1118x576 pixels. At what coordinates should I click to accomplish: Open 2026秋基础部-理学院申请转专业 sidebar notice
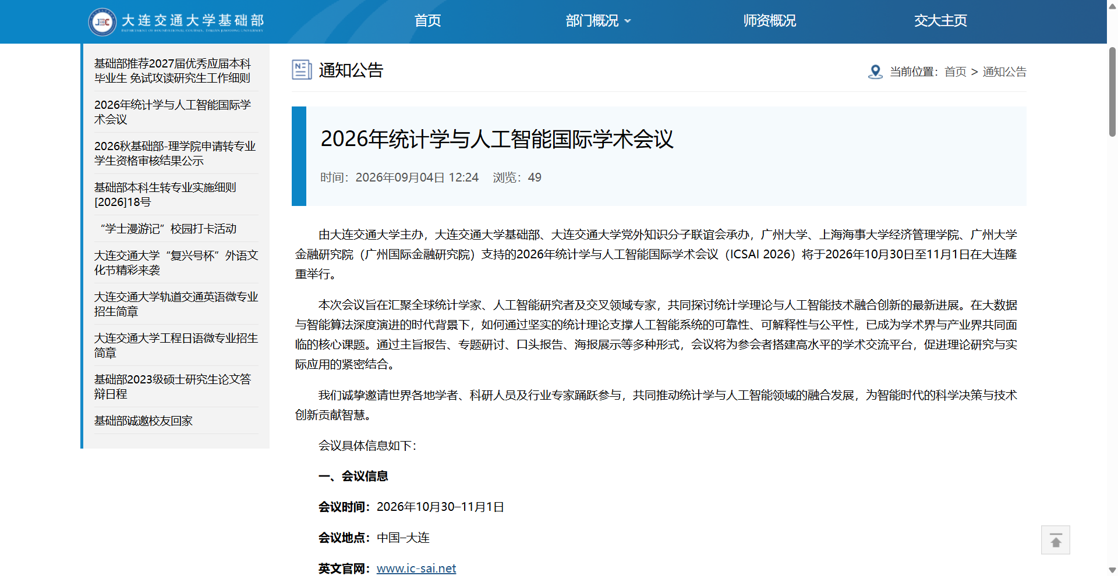tap(175, 153)
